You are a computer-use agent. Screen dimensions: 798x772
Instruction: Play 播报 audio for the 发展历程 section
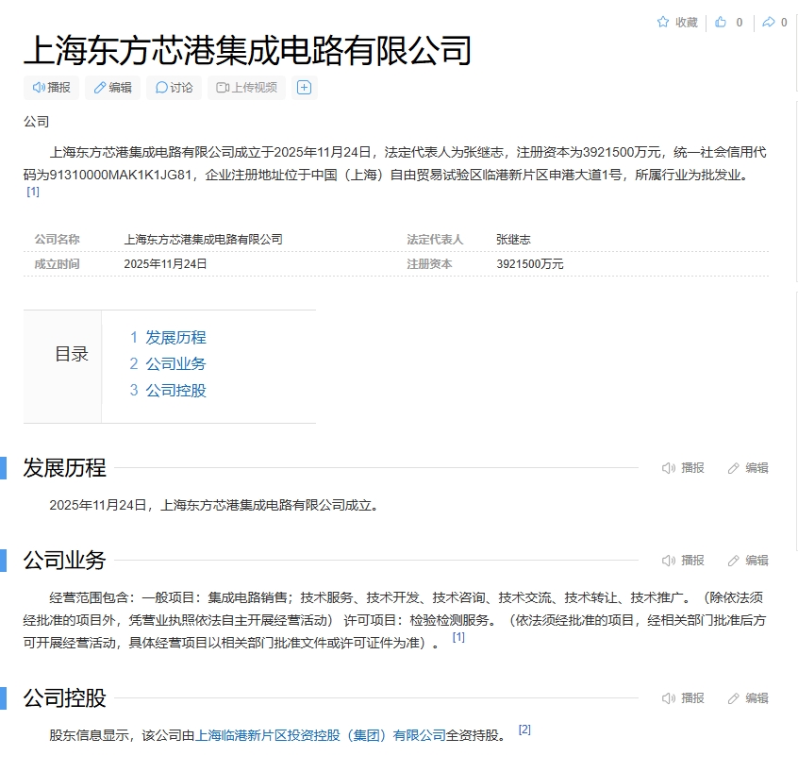(684, 468)
